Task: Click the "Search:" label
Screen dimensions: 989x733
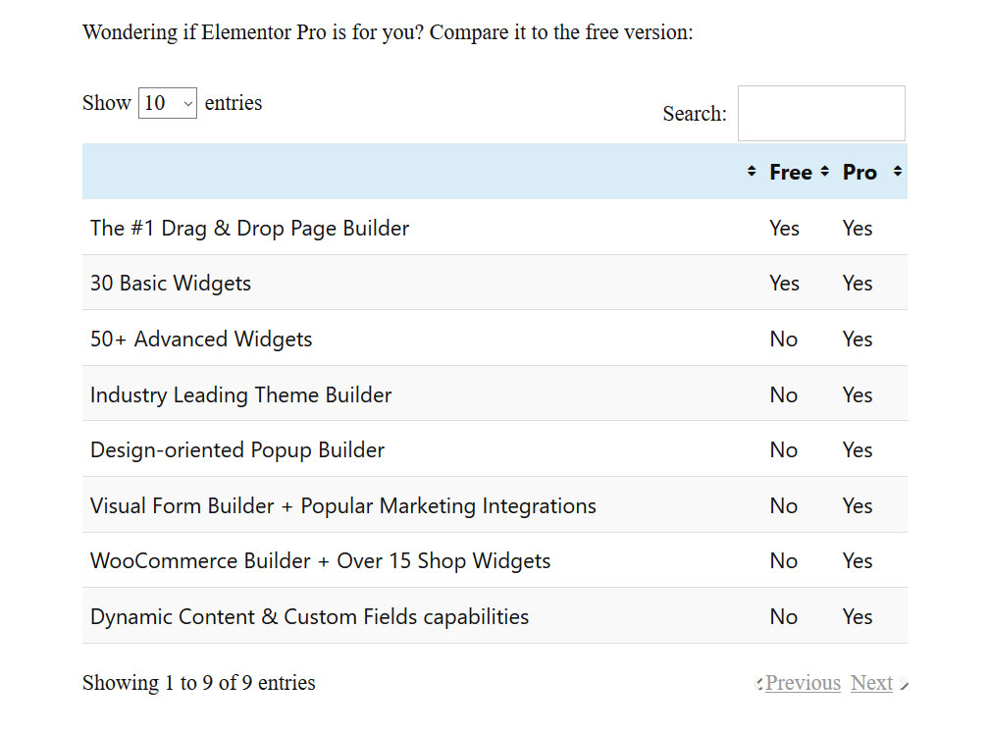Action: (x=695, y=114)
